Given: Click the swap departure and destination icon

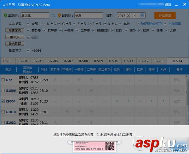Looking at the screenshot, I should 54,15.
